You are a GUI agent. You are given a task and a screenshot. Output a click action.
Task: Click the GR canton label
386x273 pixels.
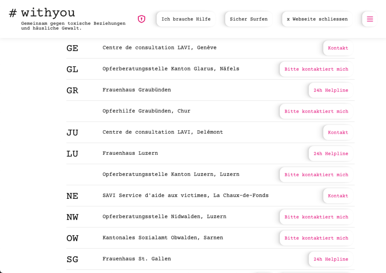point(72,90)
